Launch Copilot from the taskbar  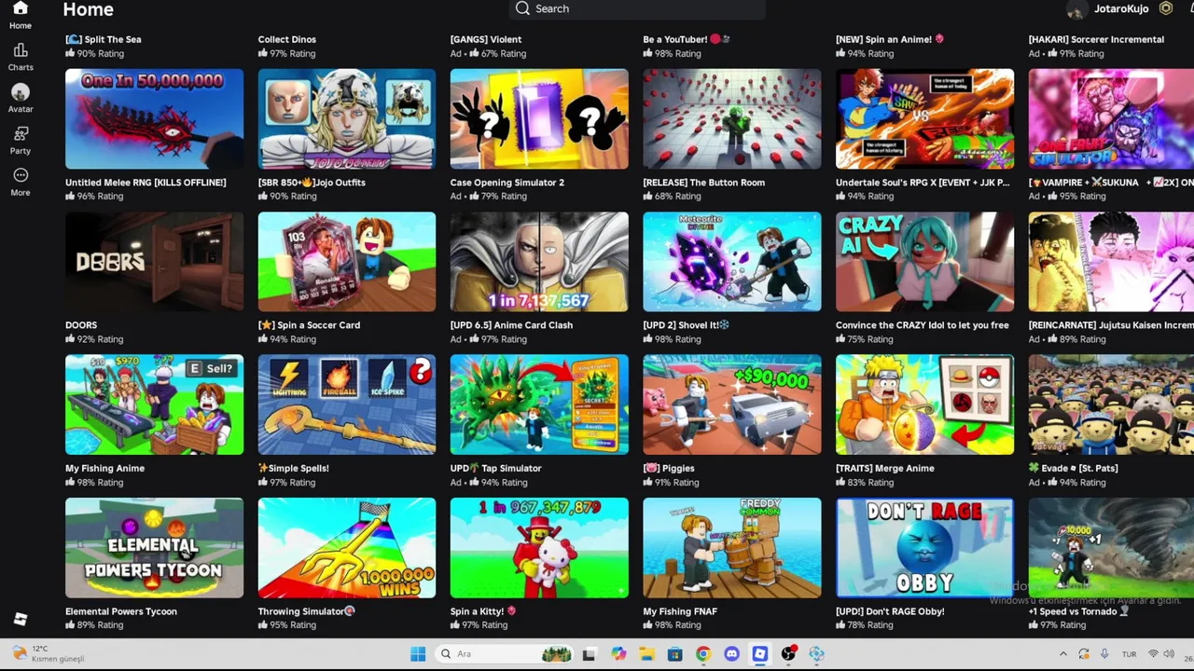618,654
